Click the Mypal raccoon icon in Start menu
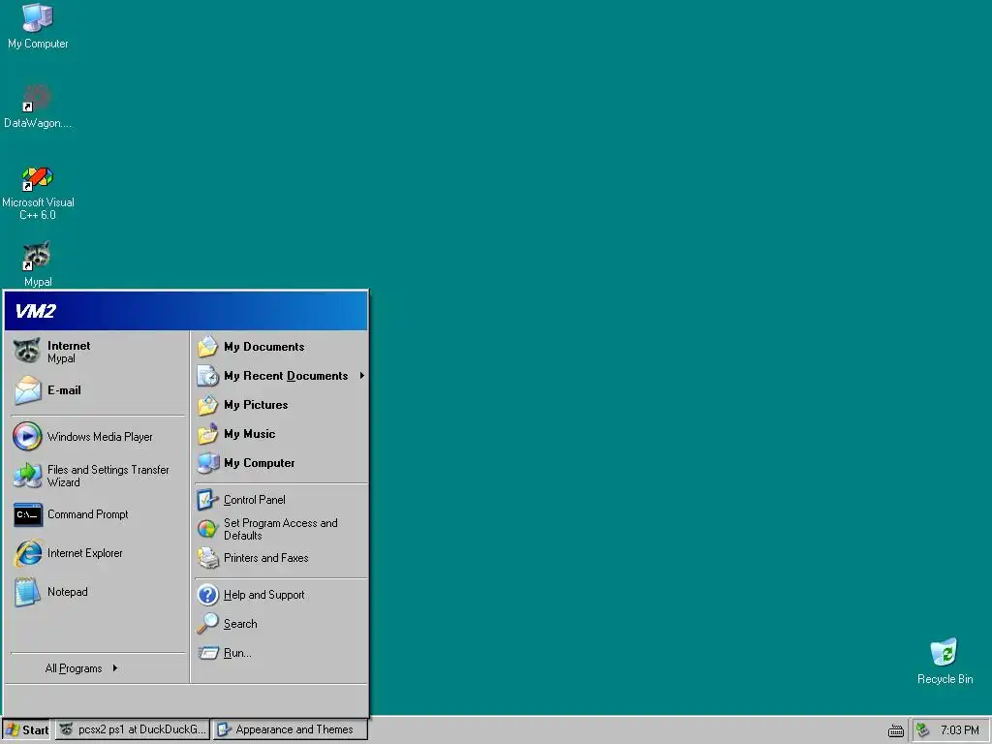This screenshot has width=992, height=744. (x=27, y=351)
